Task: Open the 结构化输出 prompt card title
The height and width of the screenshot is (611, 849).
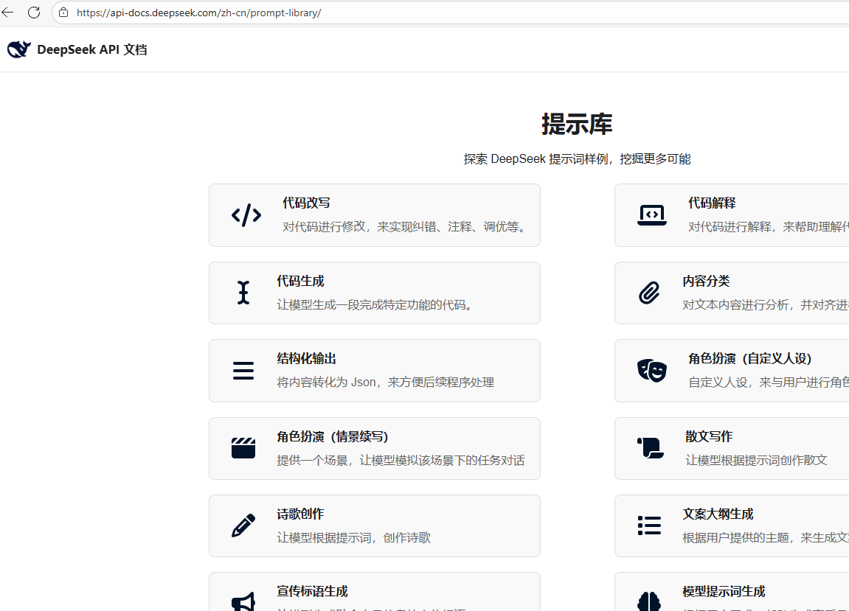Action: point(306,358)
